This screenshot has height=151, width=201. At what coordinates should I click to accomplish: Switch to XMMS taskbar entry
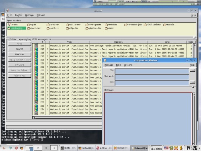pos(68,148)
